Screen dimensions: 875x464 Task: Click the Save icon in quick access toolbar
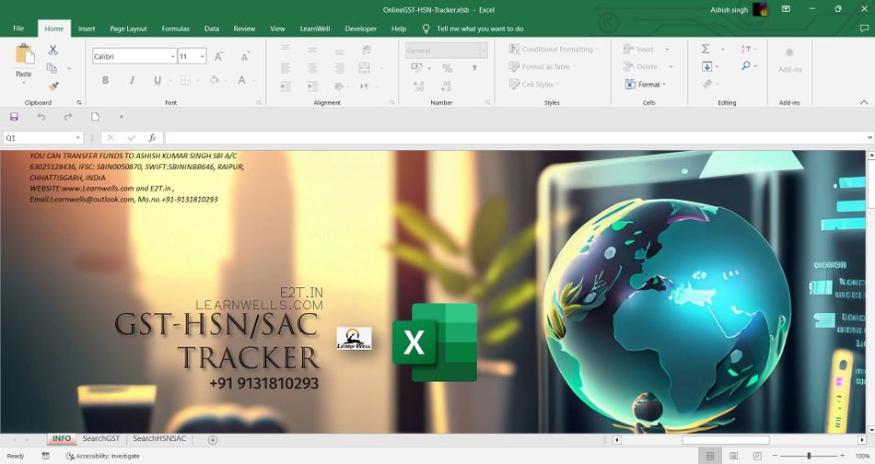(x=14, y=117)
